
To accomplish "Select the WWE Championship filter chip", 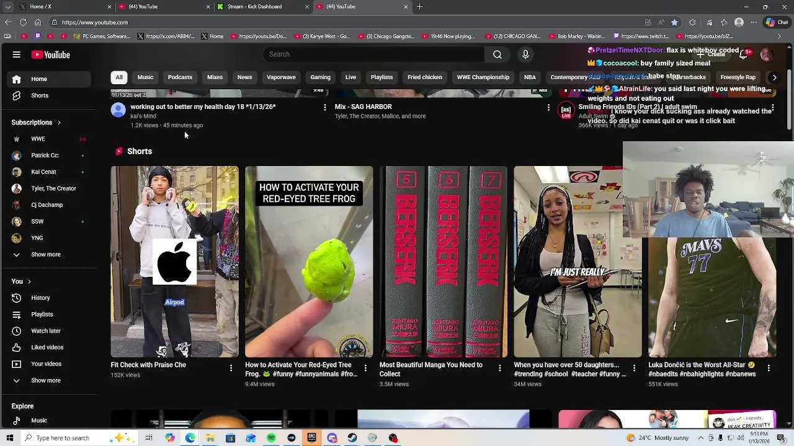I will coord(483,77).
